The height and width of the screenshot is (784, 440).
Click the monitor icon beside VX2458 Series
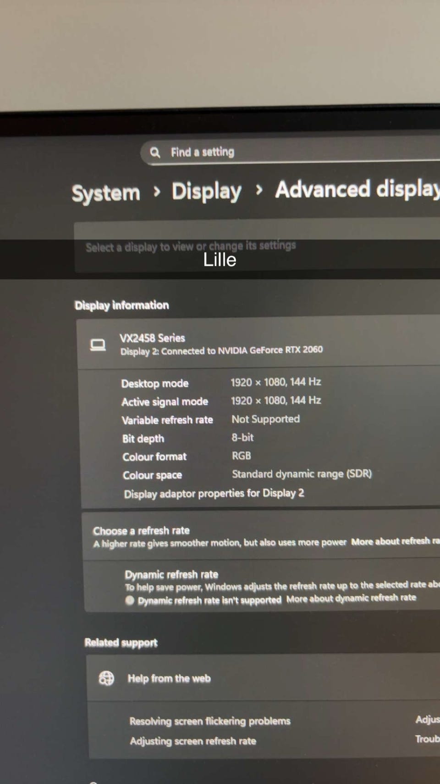click(98, 345)
